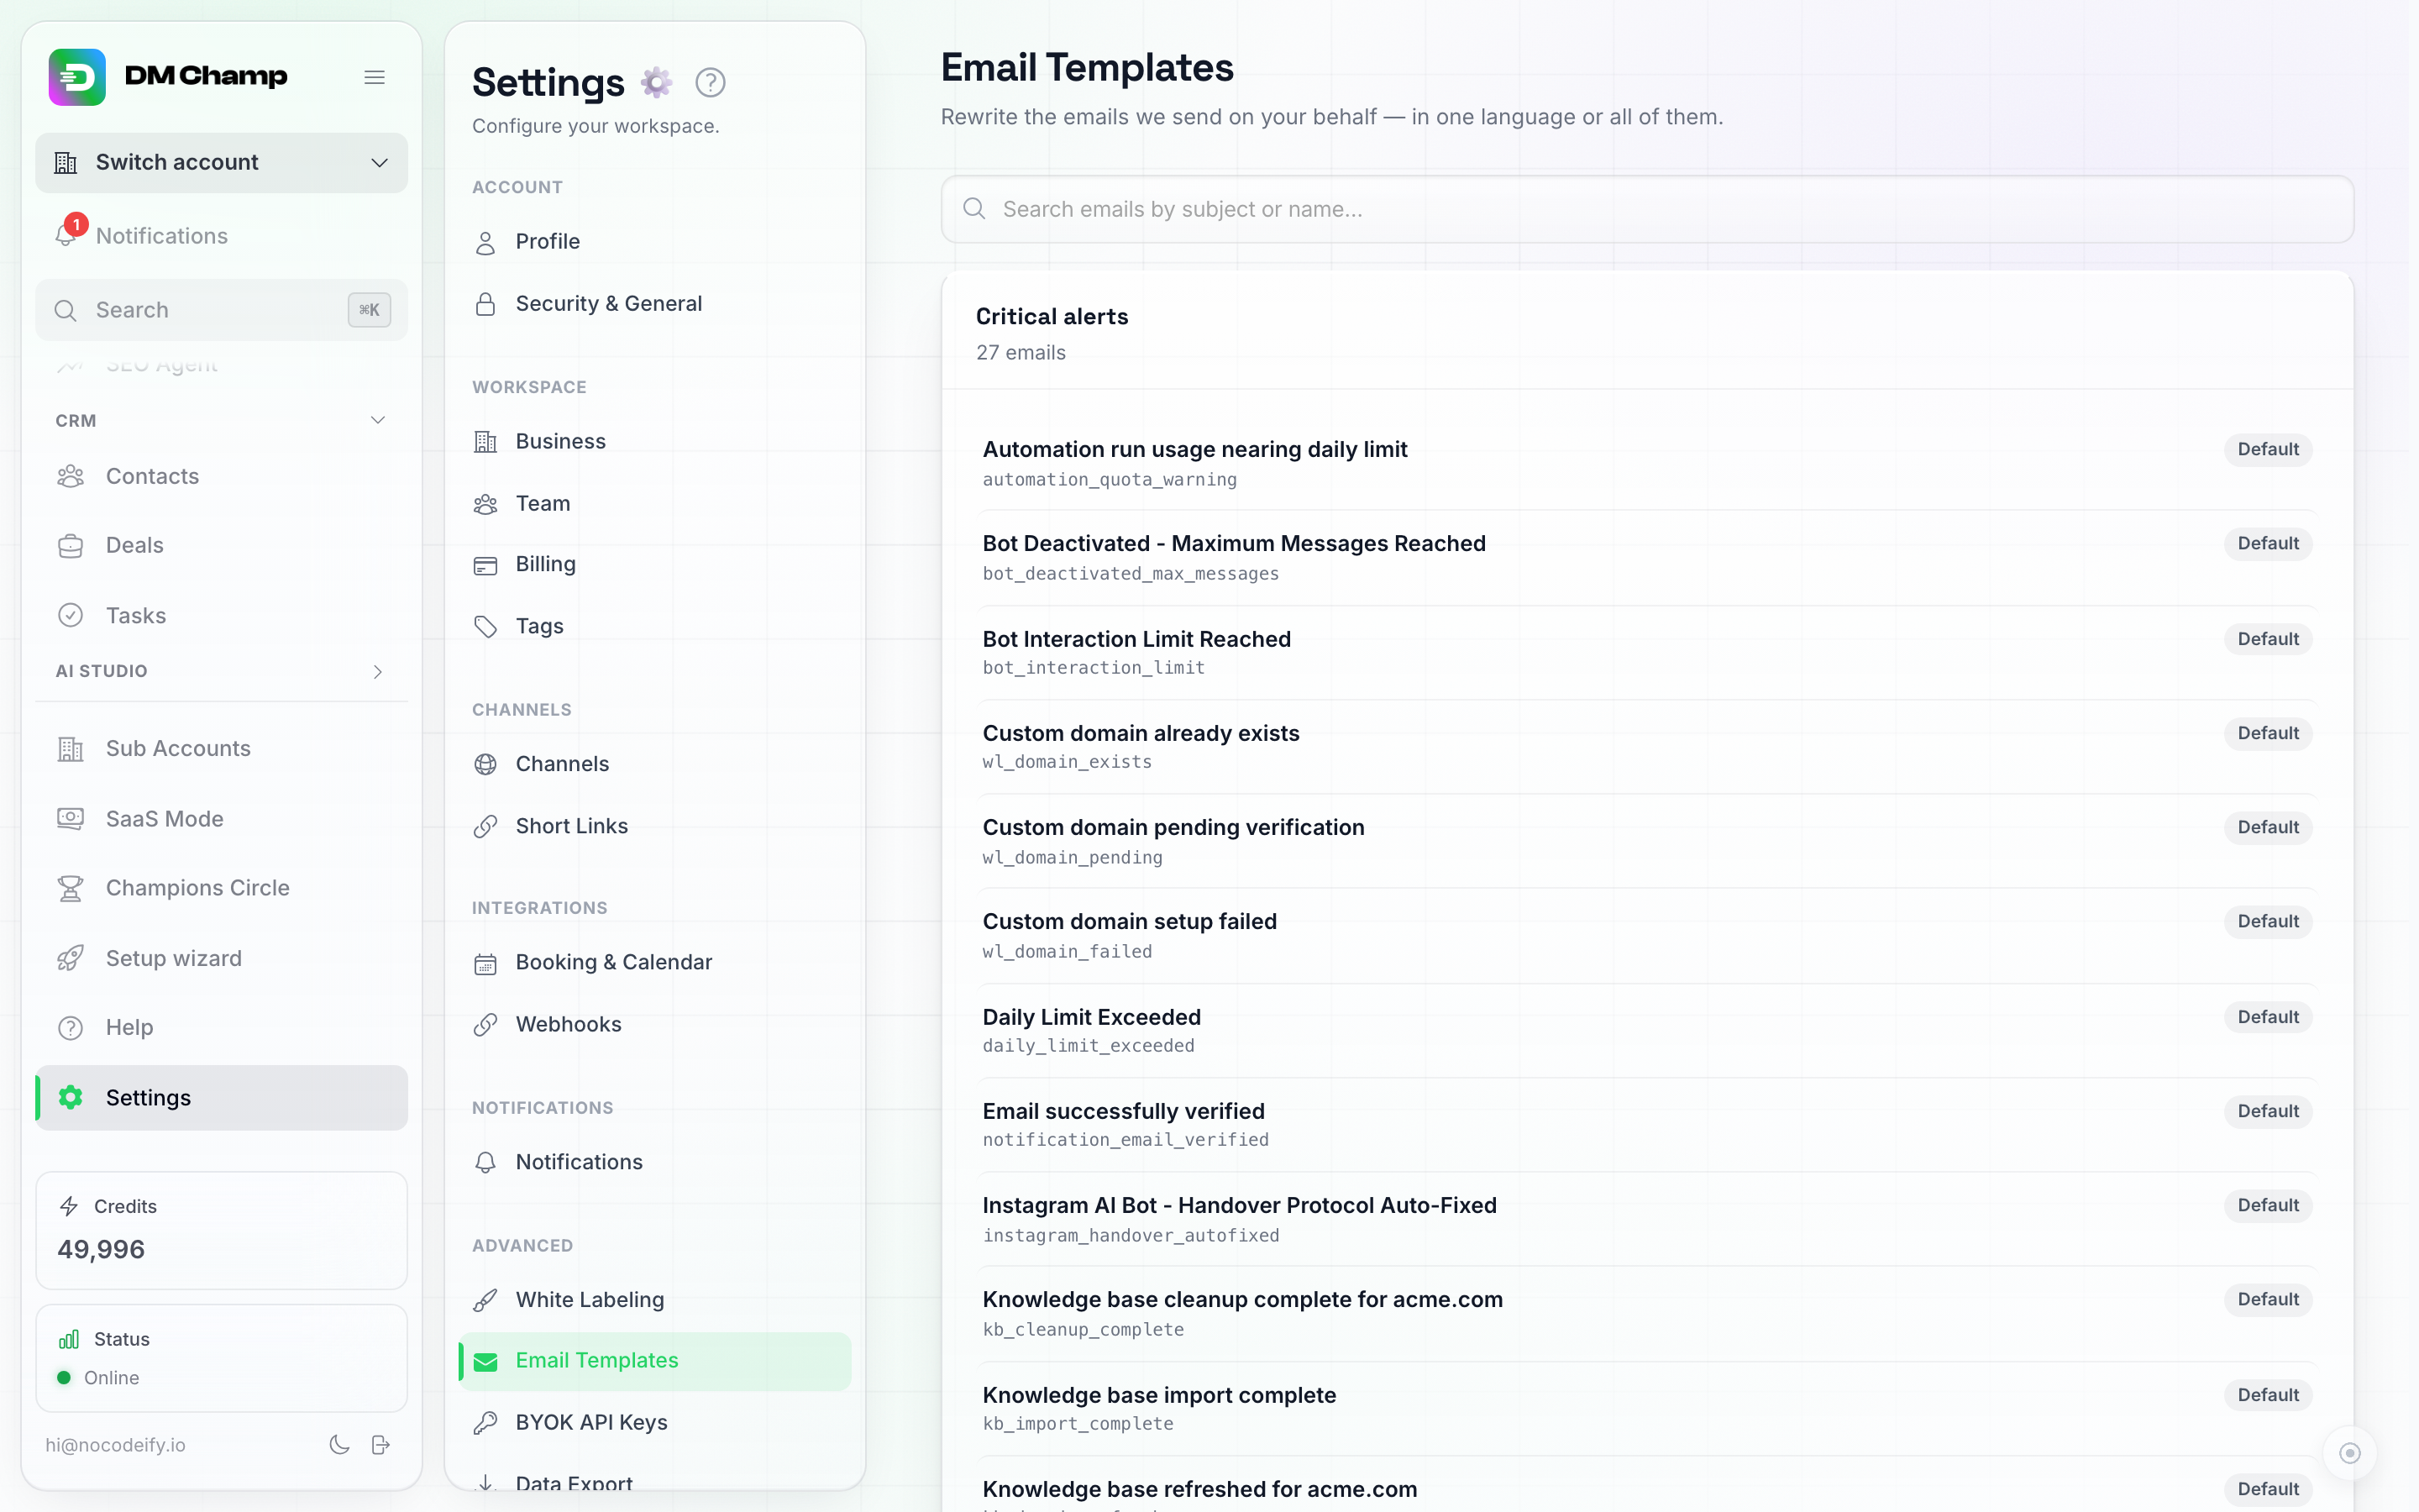This screenshot has height=1512, width=2419.
Task: Open Notifications in the settings menu
Action: (655, 1162)
